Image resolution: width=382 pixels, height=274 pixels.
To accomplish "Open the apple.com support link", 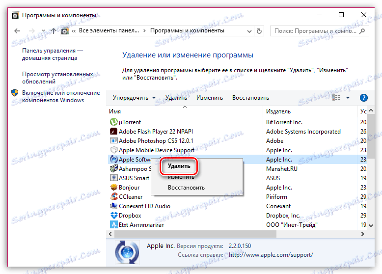I will point(271,255).
